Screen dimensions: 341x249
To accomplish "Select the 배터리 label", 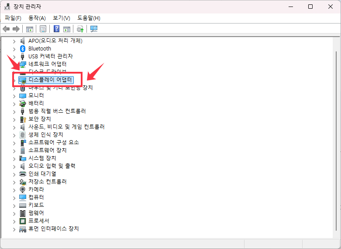I will pos(36,103).
